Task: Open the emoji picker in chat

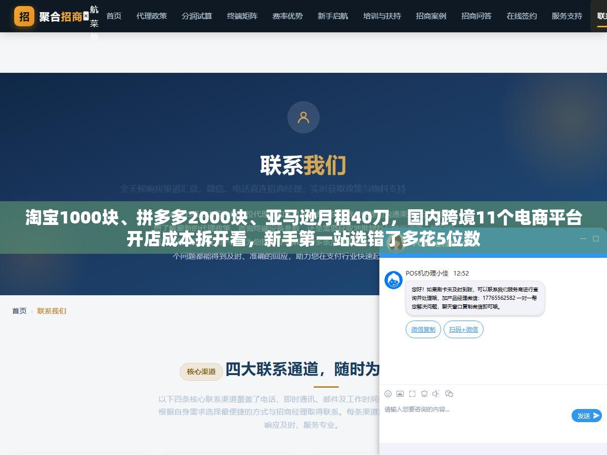Action: pyautogui.click(x=388, y=393)
